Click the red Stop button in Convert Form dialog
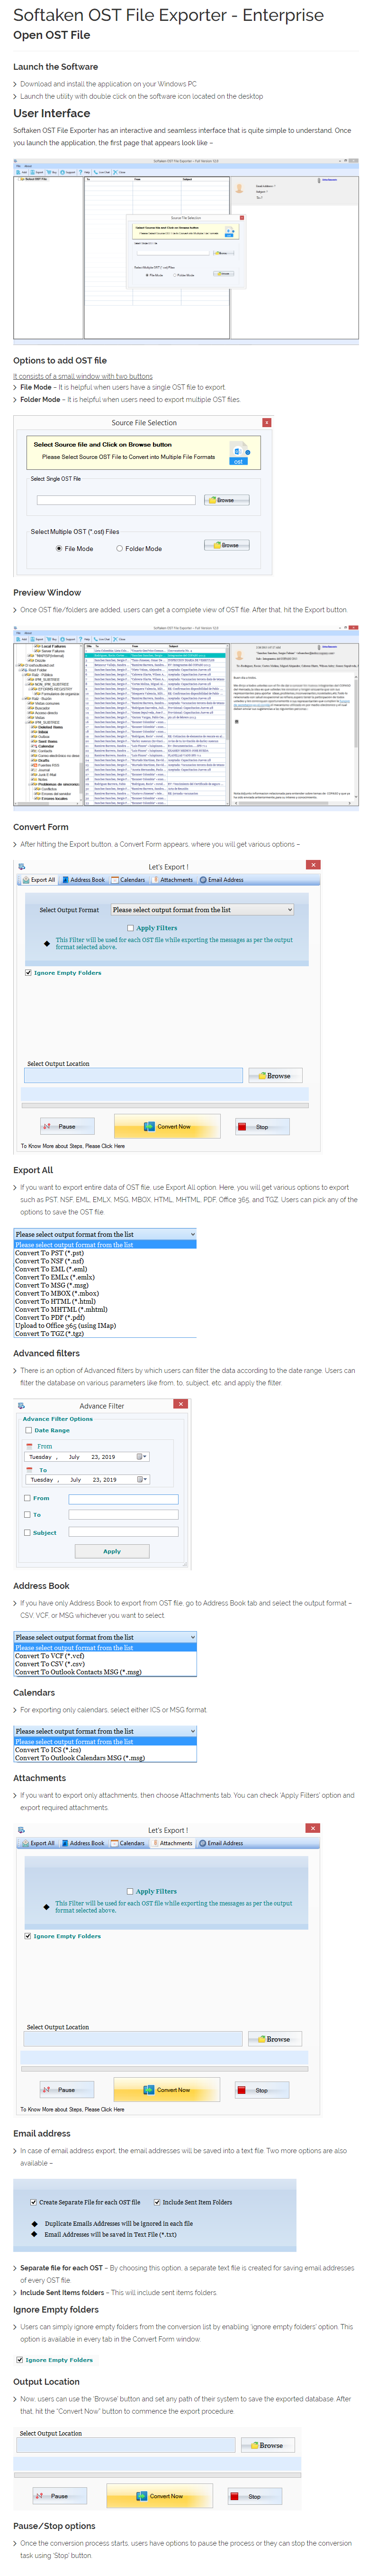Image resolution: width=377 pixels, height=2576 pixels. pyautogui.click(x=263, y=1126)
